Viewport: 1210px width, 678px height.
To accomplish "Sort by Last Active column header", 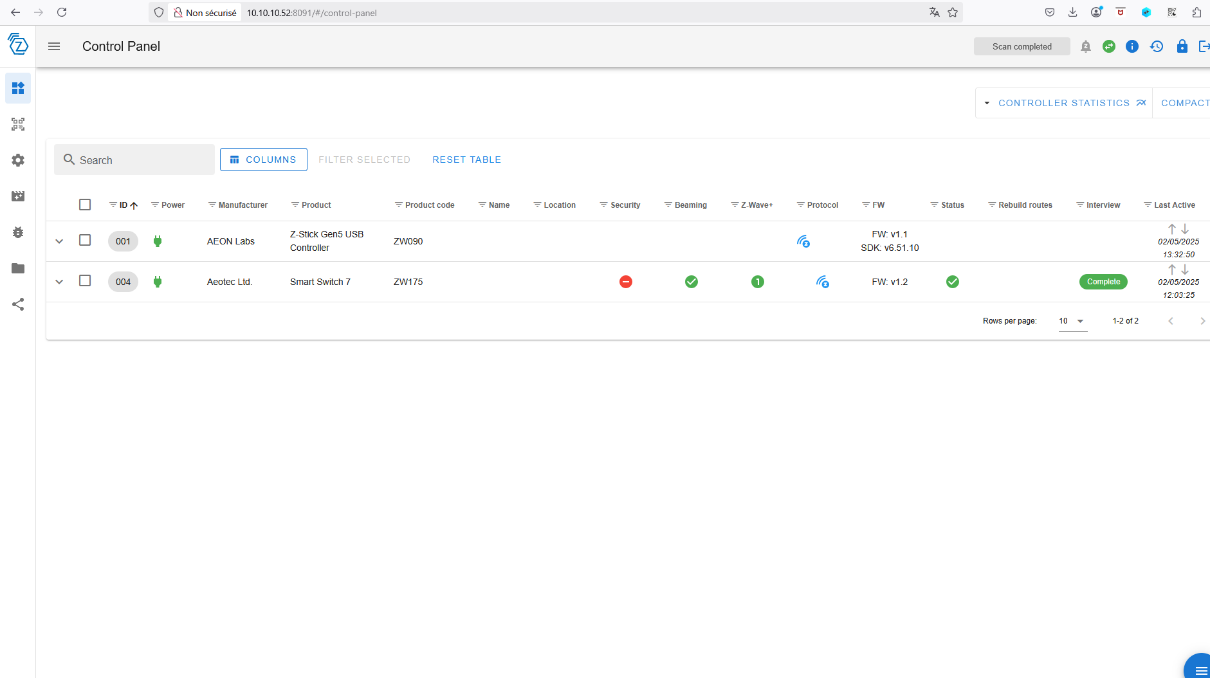I will 1175,205.
